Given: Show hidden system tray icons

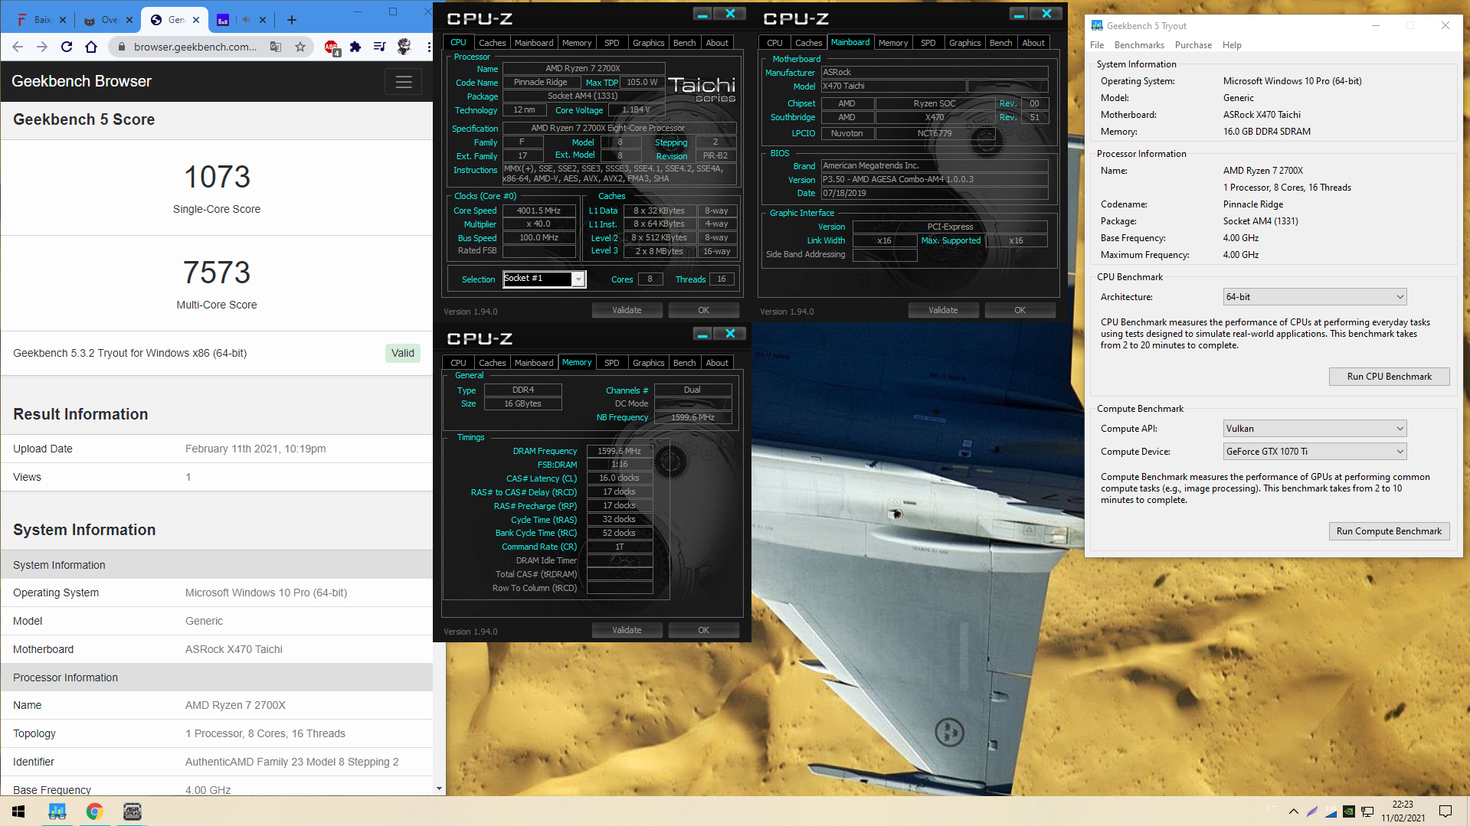Looking at the screenshot, I should click(1294, 811).
